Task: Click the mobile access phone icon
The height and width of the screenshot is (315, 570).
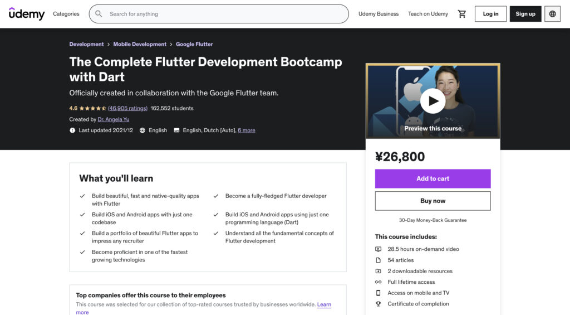Action: pyautogui.click(x=379, y=293)
